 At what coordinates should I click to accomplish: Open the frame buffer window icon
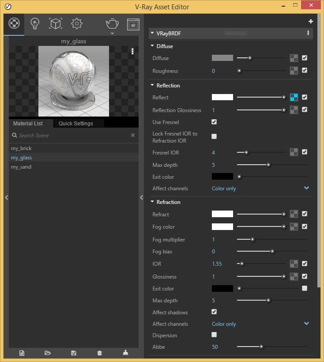[133, 24]
